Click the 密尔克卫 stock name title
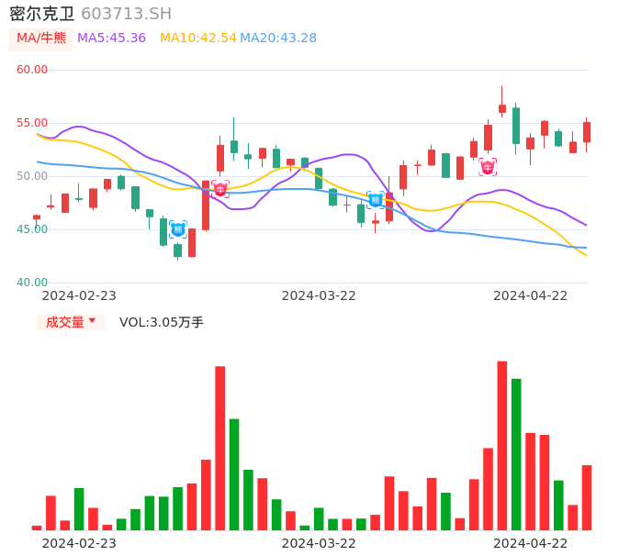The height and width of the screenshot is (556, 630). 42,14
